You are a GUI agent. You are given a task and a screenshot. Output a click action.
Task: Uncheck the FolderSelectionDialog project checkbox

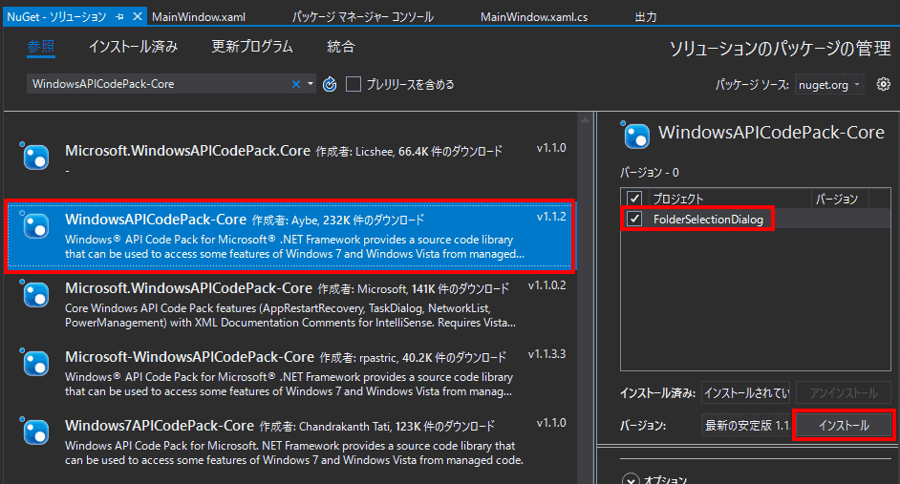click(x=634, y=219)
